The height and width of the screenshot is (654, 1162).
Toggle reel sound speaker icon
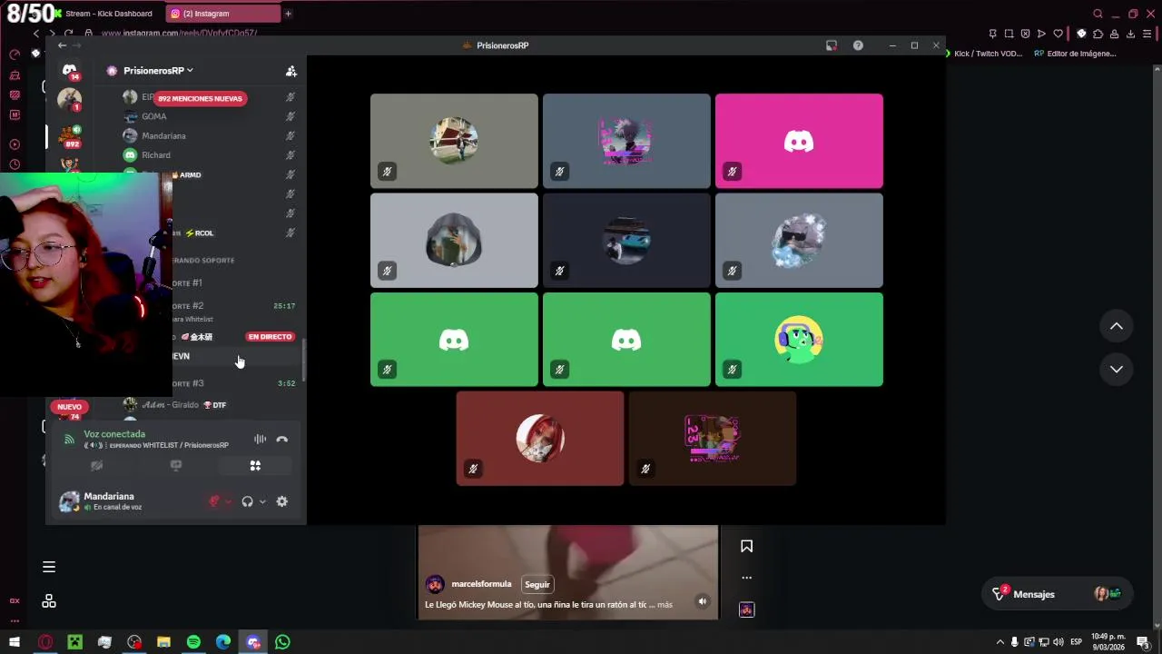703,600
